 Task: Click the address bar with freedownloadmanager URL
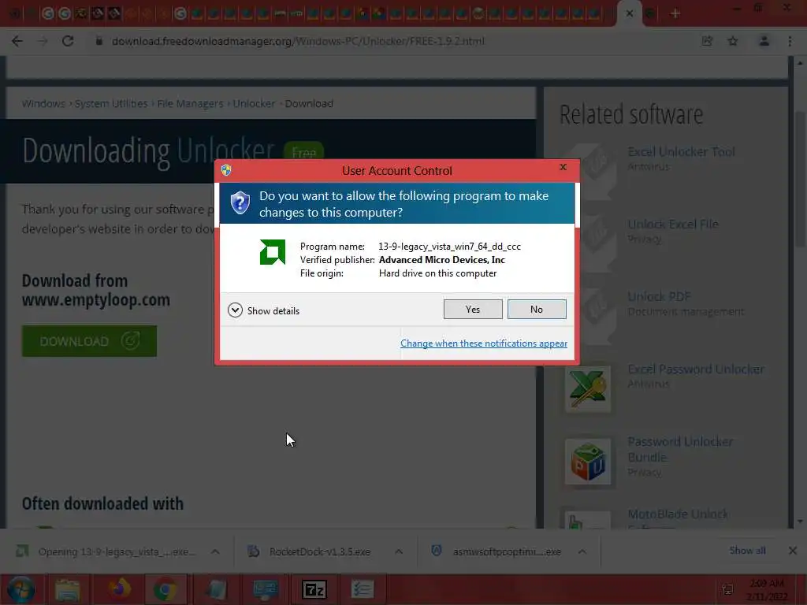(x=299, y=41)
